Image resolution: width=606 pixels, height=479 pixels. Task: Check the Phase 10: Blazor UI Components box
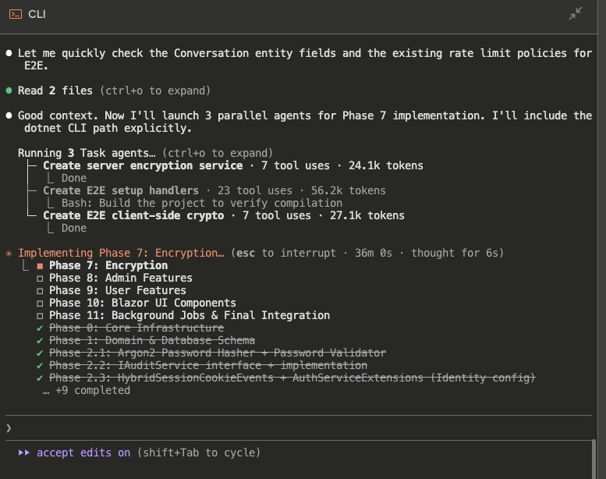pos(41,303)
